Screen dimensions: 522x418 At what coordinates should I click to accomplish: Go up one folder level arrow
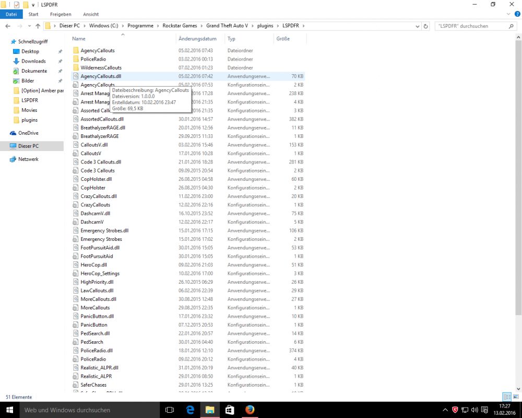tap(38, 26)
